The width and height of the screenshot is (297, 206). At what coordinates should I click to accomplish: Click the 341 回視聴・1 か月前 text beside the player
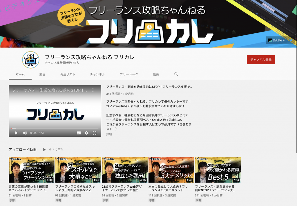pos(120,94)
